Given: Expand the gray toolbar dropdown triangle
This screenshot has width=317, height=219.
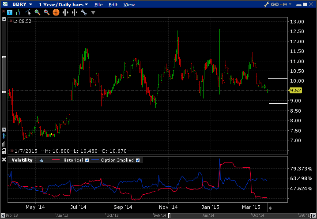Looking at the screenshot, I should tap(93, 13).
